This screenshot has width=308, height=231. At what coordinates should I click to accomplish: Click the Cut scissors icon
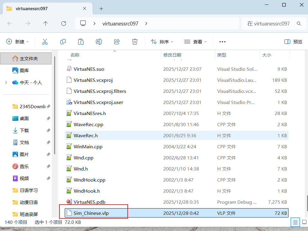(45, 42)
